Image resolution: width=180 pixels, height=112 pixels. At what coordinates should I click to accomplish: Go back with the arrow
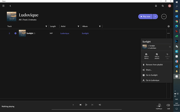click(x=10, y=6)
